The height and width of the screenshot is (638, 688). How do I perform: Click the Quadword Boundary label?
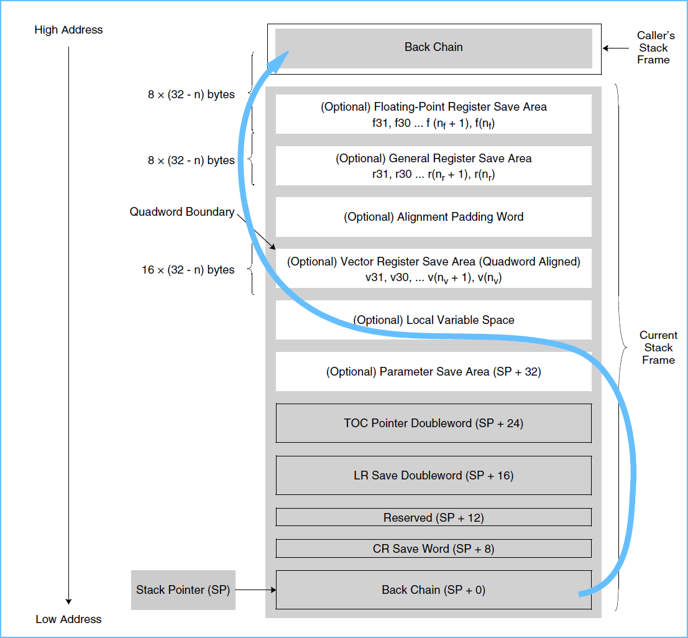[181, 212]
